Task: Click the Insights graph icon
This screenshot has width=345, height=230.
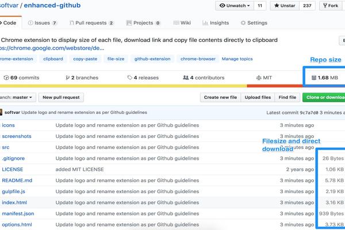Action: [x=205, y=23]
